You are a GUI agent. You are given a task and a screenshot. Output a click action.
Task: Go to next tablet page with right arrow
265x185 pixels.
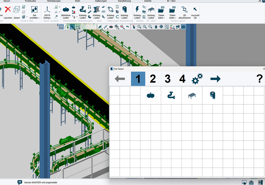(215, 79)
